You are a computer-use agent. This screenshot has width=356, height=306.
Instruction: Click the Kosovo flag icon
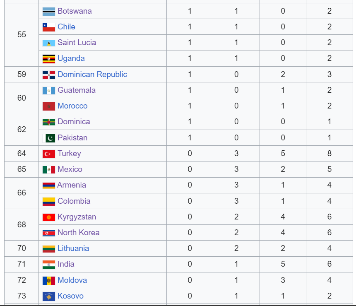(49, 296)
